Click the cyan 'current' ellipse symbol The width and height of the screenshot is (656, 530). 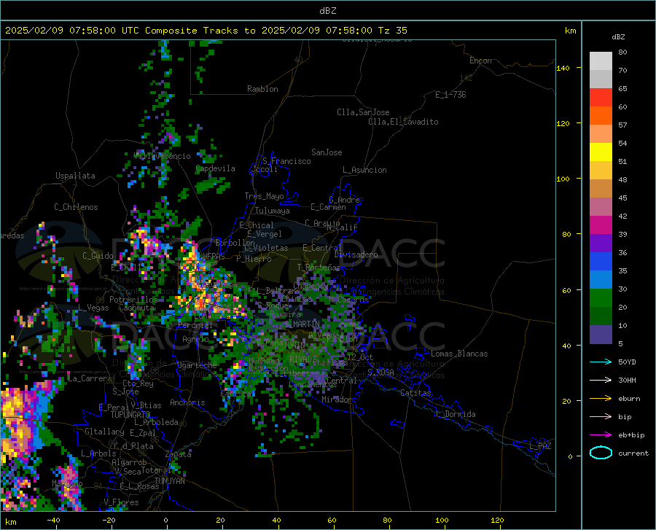pyautogui.click(x=601, y=453)
